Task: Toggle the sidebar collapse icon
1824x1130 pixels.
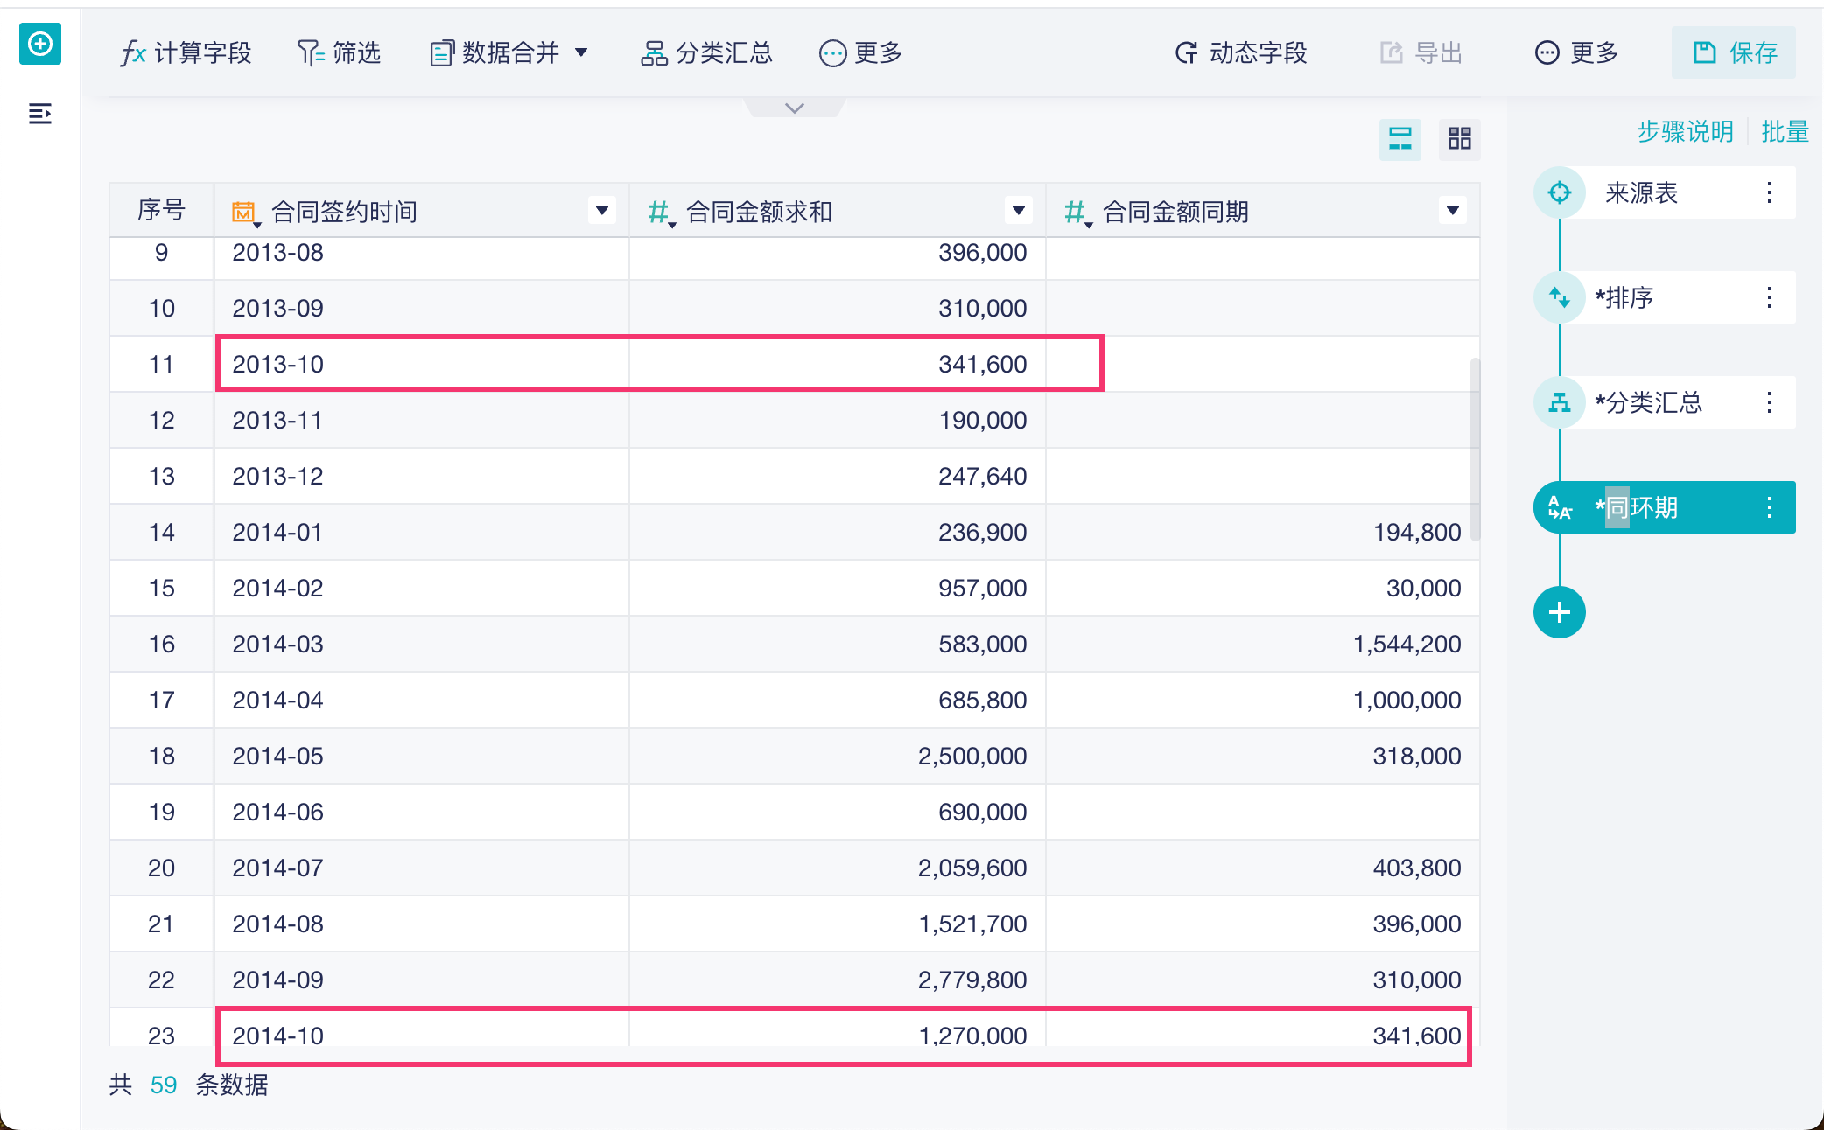Action: pyautogui.click(x=40, y=114)
